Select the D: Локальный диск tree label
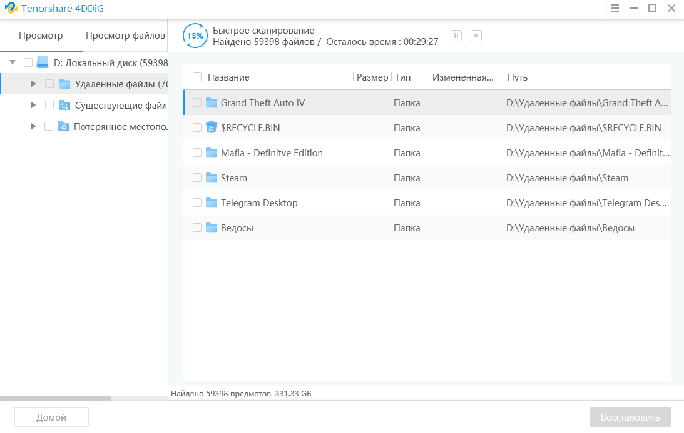Image resolution: width=684 pixels, height=433 pixels. (110, 62)
